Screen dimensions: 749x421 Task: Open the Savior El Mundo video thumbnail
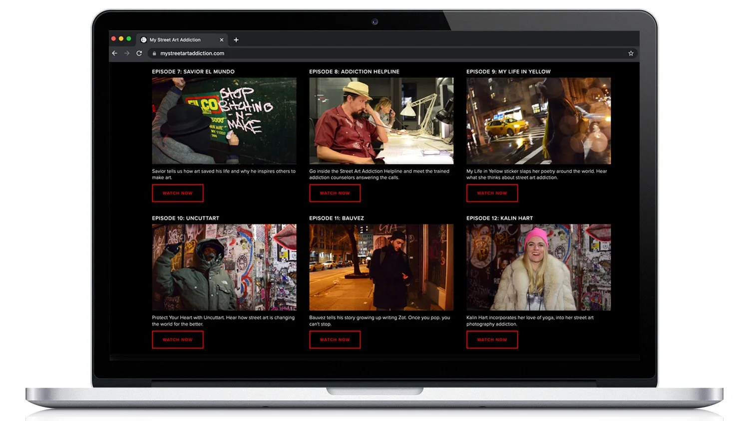tap(224, 121)
